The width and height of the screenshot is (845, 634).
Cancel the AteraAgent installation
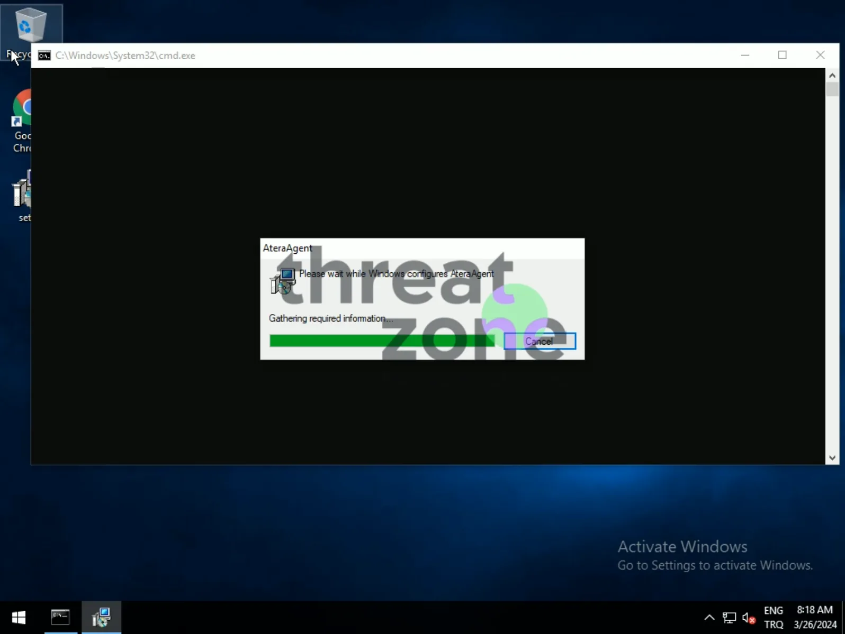pyautogui.click(x=540, y=341)
